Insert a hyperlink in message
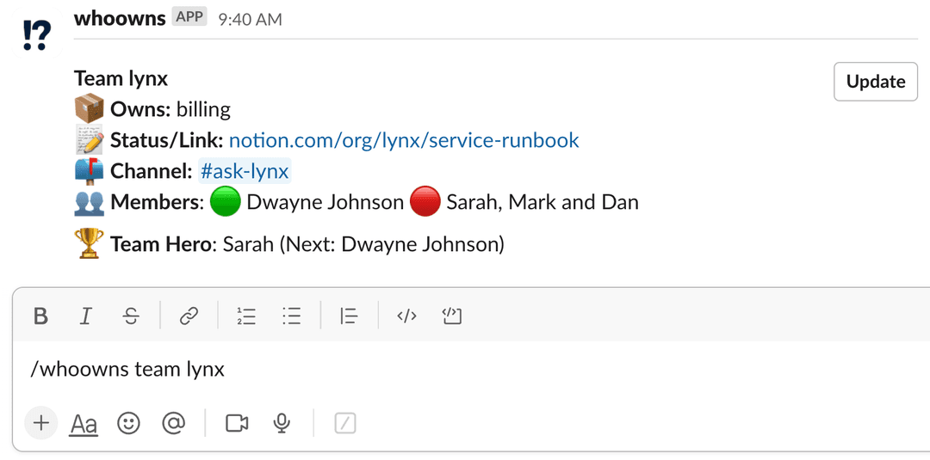Viewport: 930px width, 460px height. tap(189, 316)
